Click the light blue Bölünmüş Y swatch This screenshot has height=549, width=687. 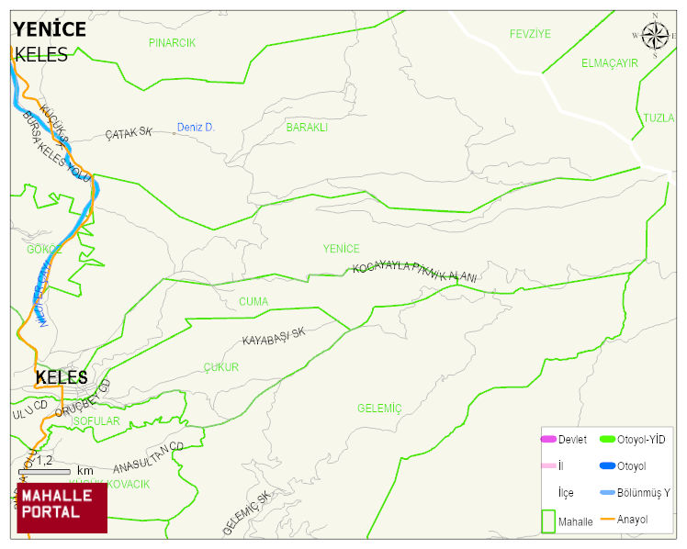pos(607,493)
